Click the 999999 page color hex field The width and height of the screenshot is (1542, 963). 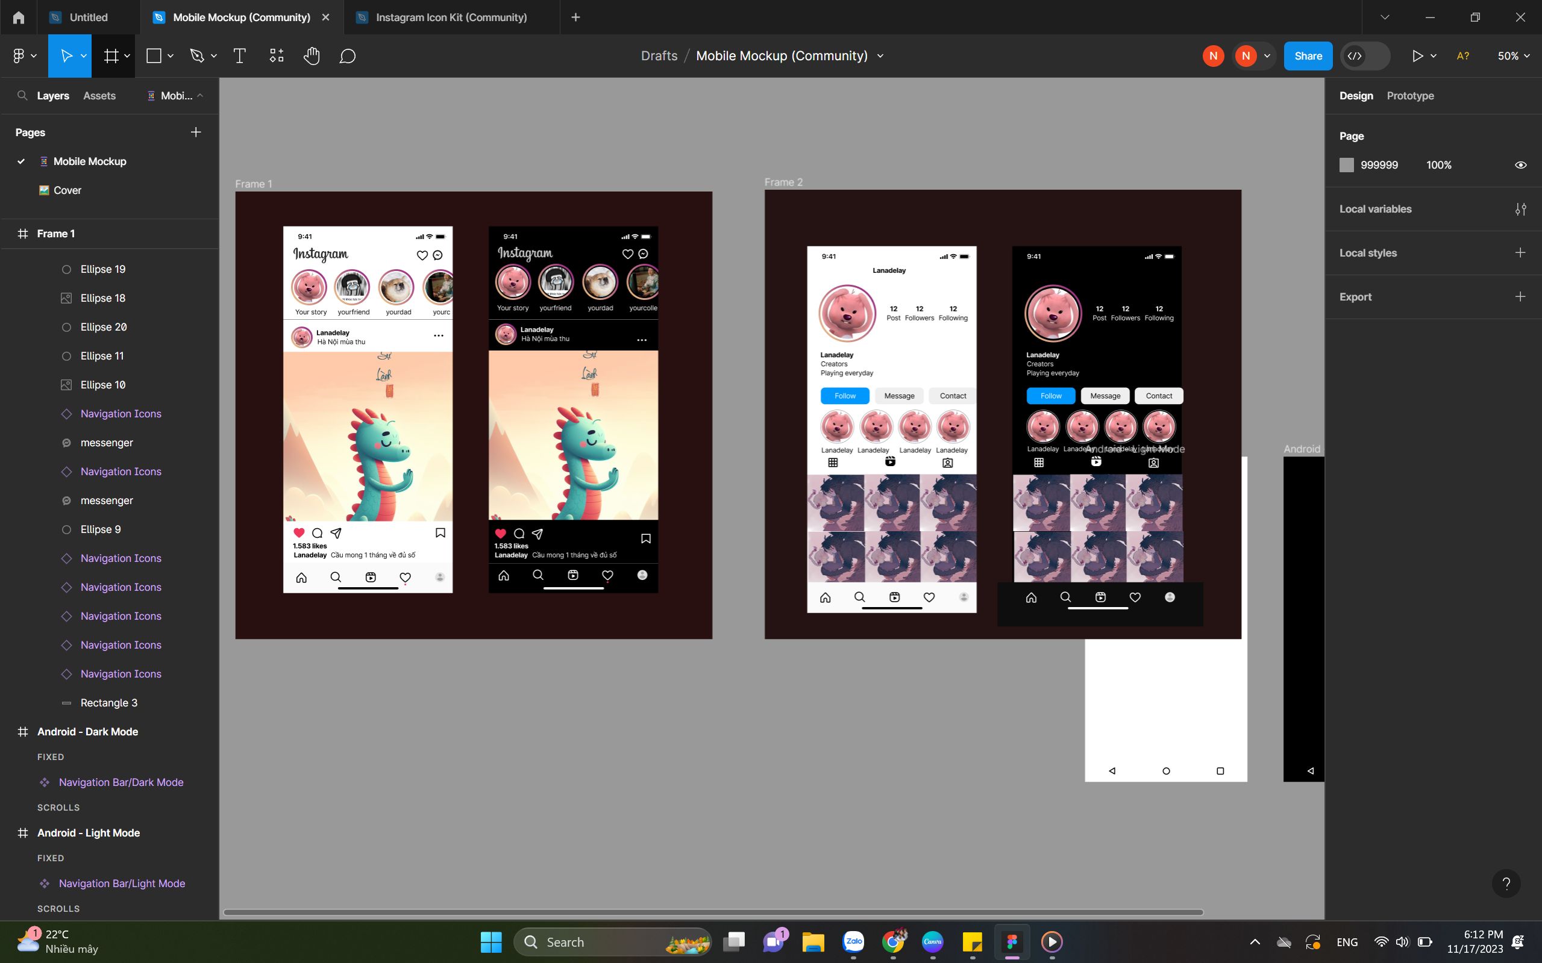(x=1379, y=165)
